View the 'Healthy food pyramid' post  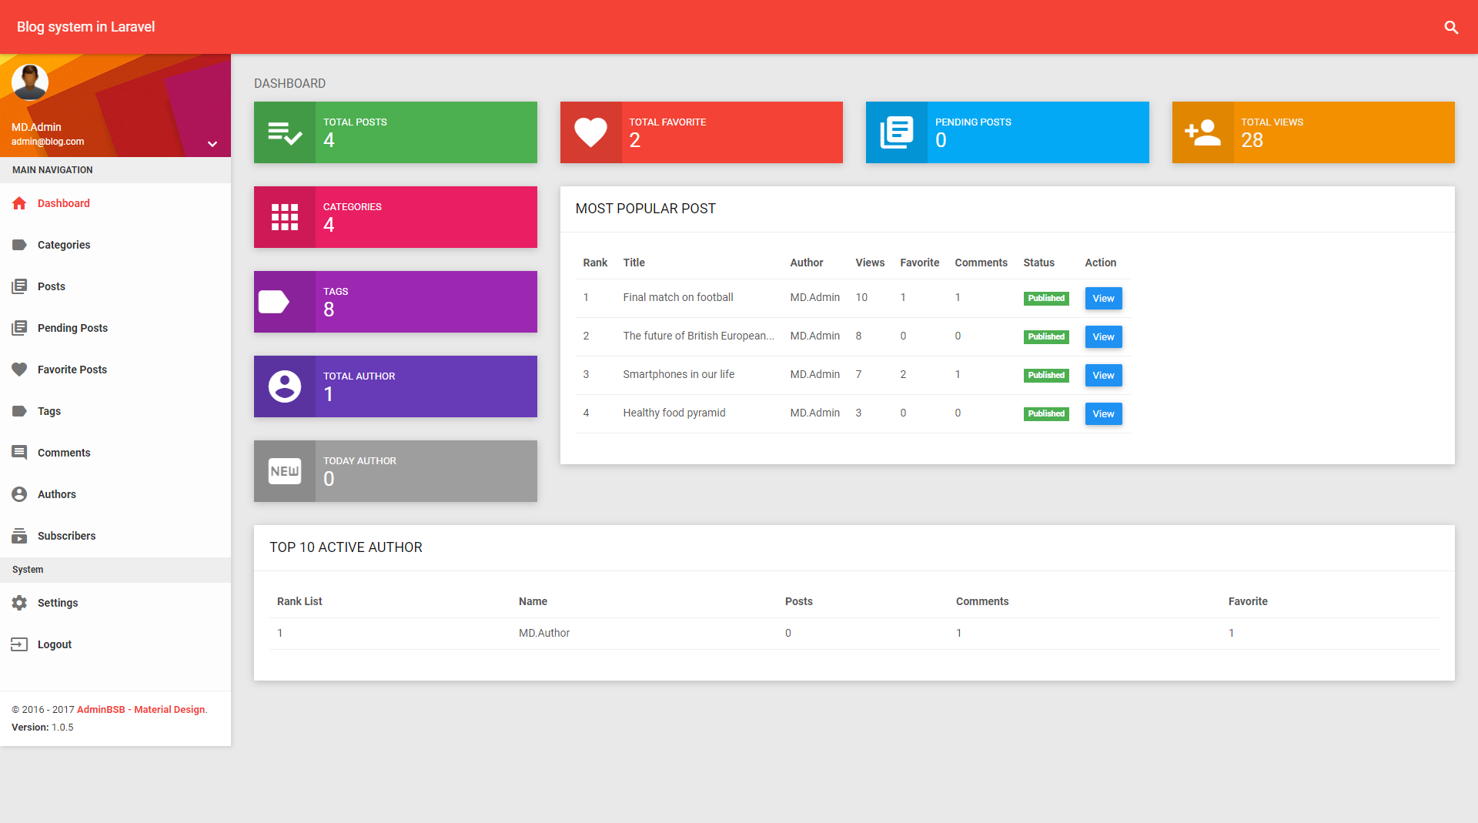click(x=1103, y=414)
